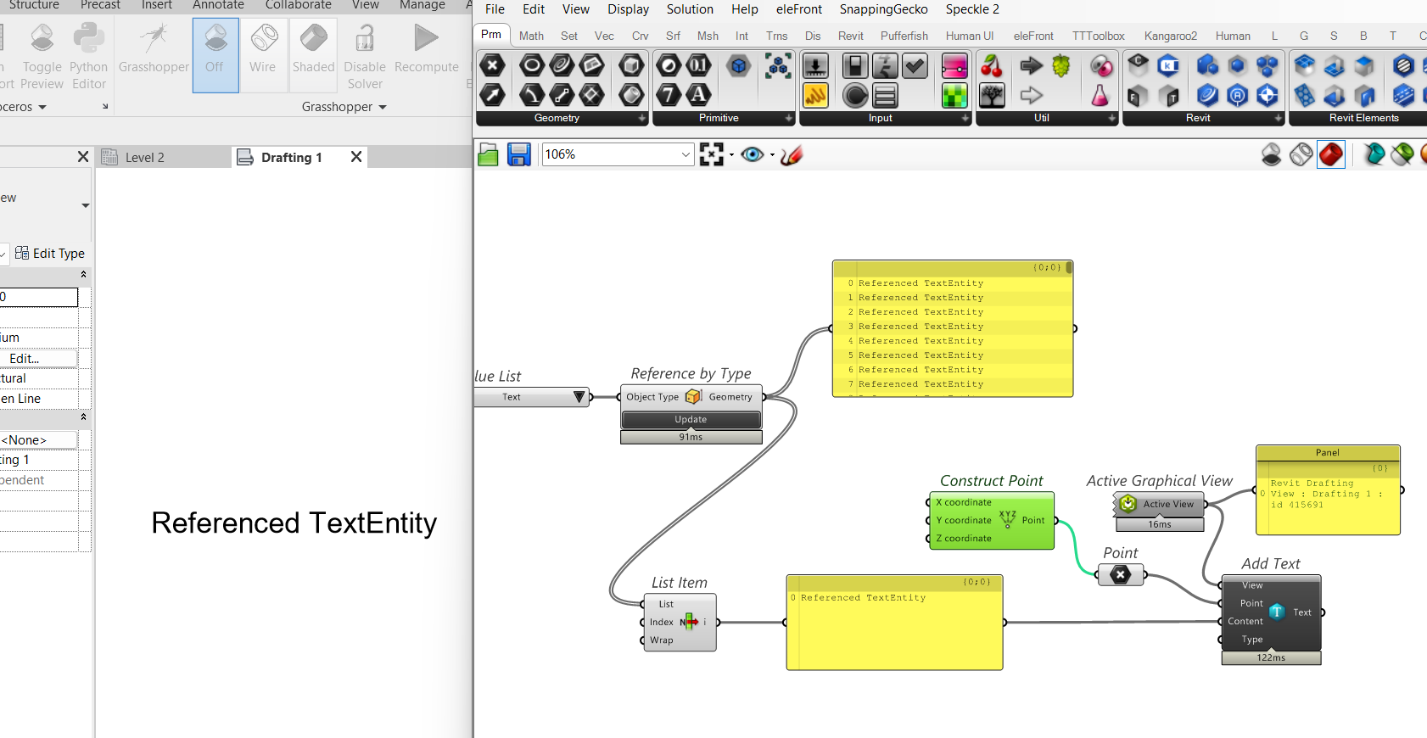1427x738 pixels.
Task: Enable wireframe preview mode on canvas toolbar
Action: 1301,154
